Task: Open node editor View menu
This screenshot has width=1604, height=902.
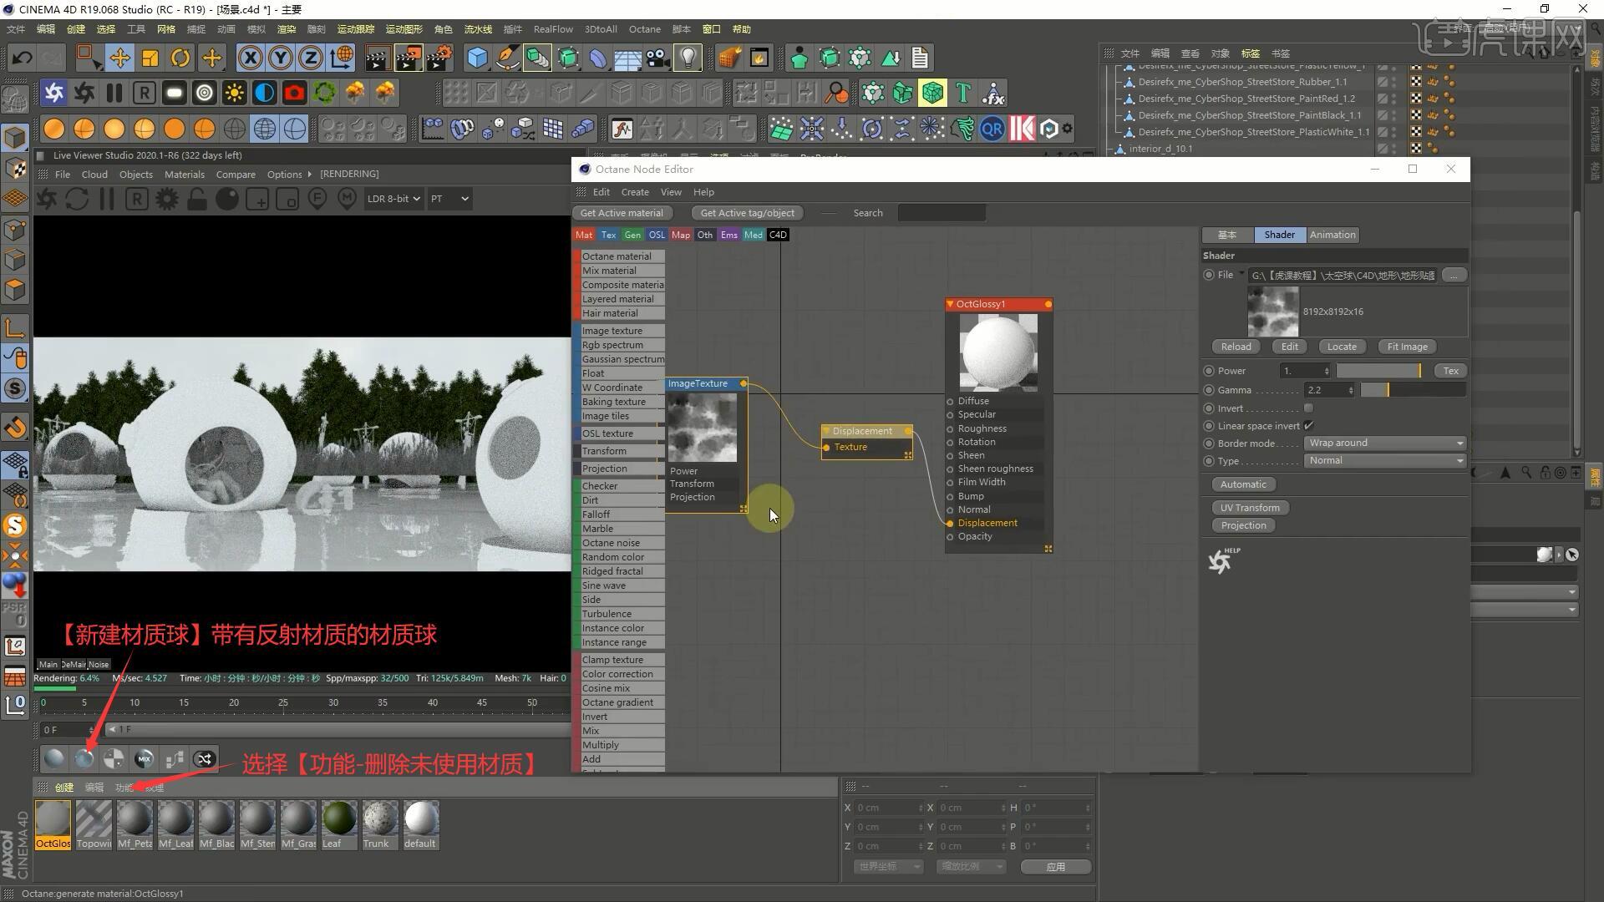Action: (671, 192)
